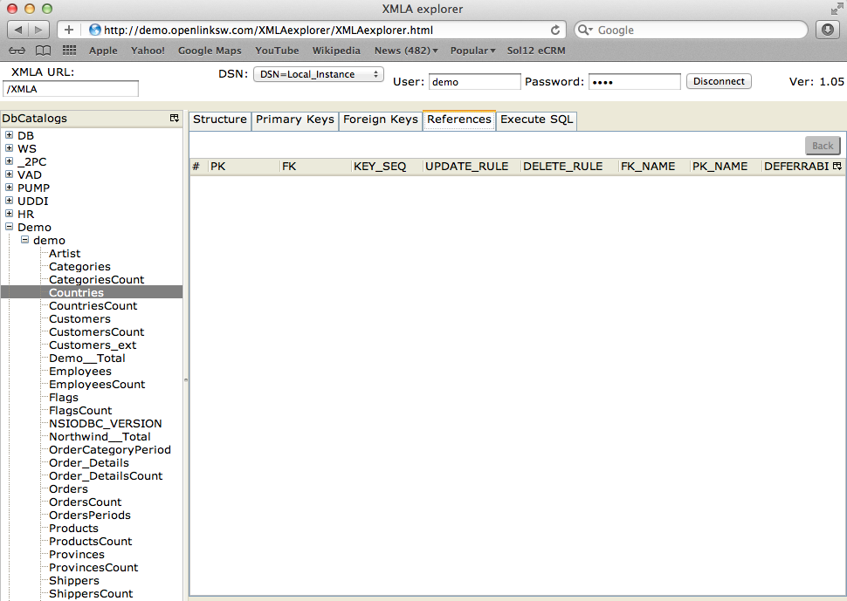Open the Reading List glasses icon
Screen dimensions: 847x601
17,51
